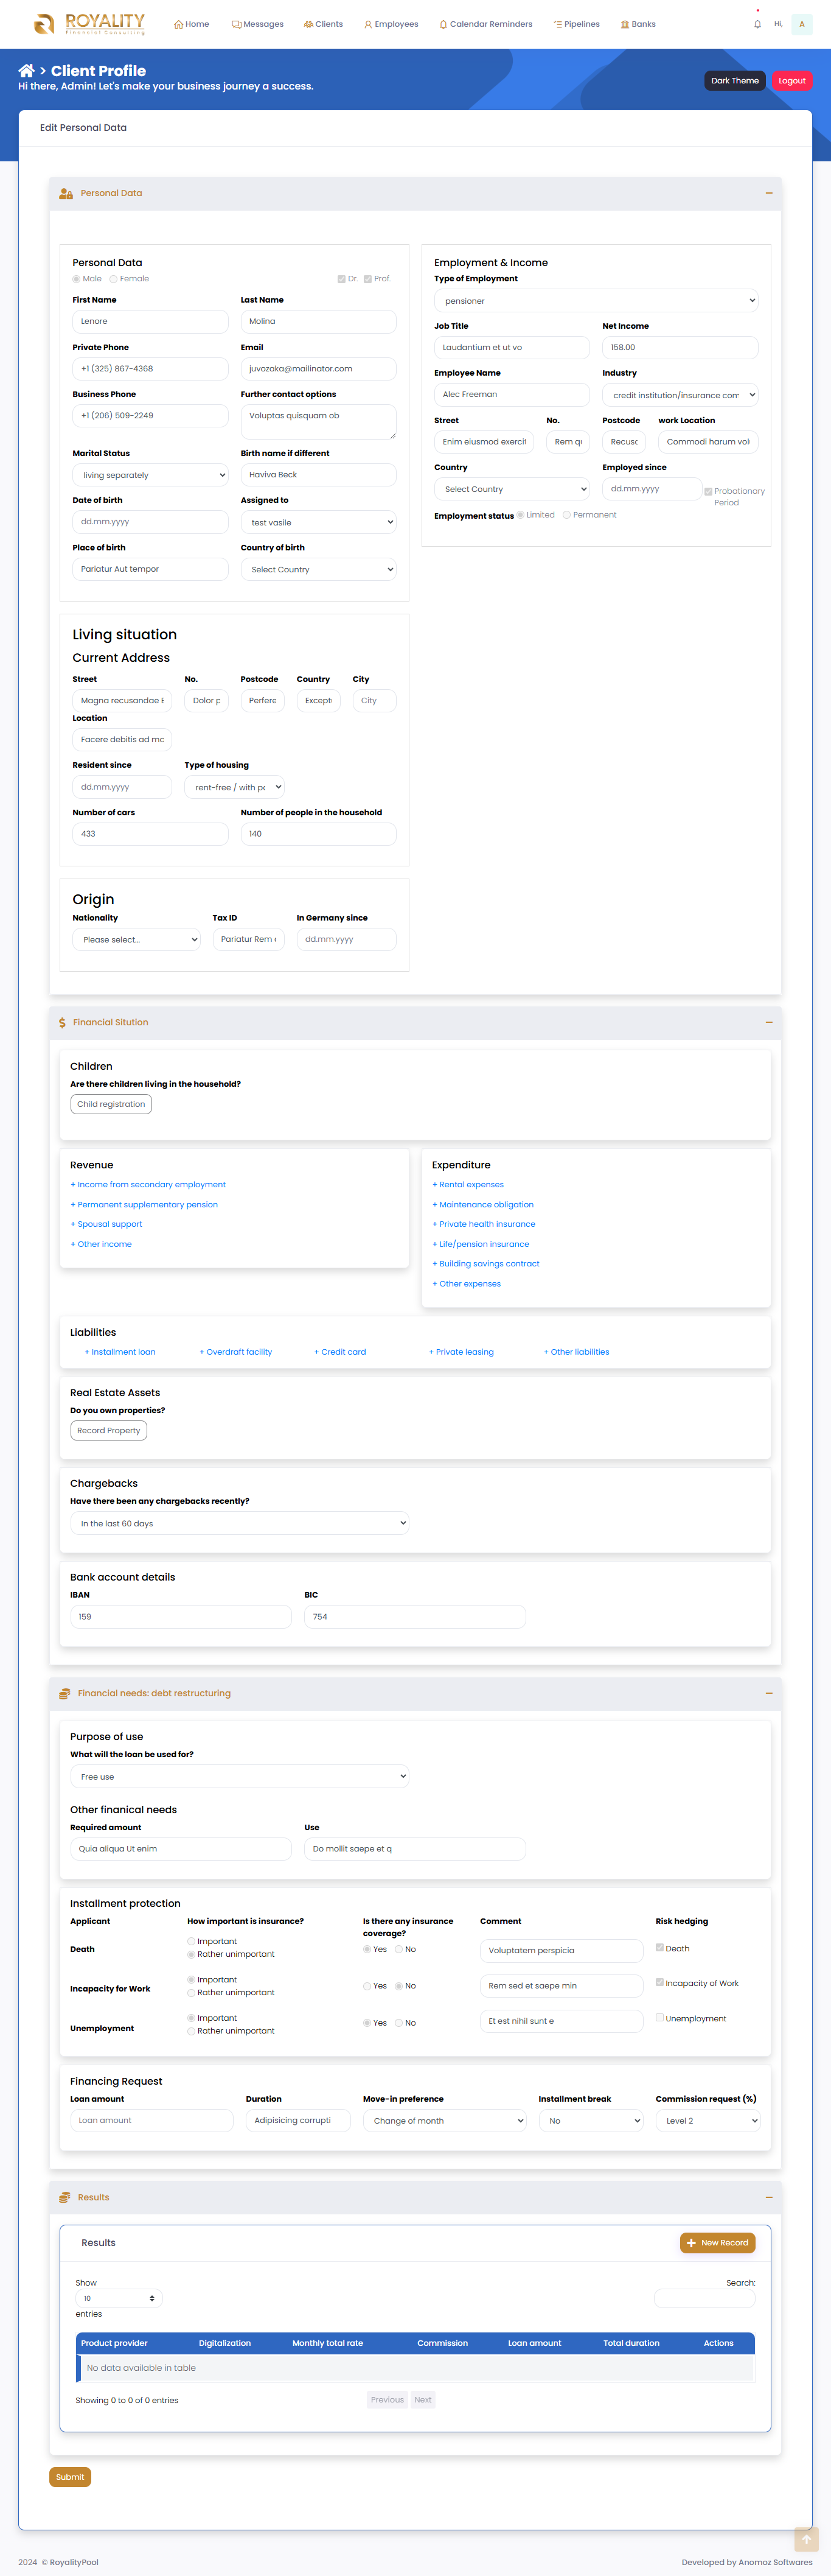Open the Commission request dropdown
Viewport: 831px width, 2576px height.
tap(707, 2121)
